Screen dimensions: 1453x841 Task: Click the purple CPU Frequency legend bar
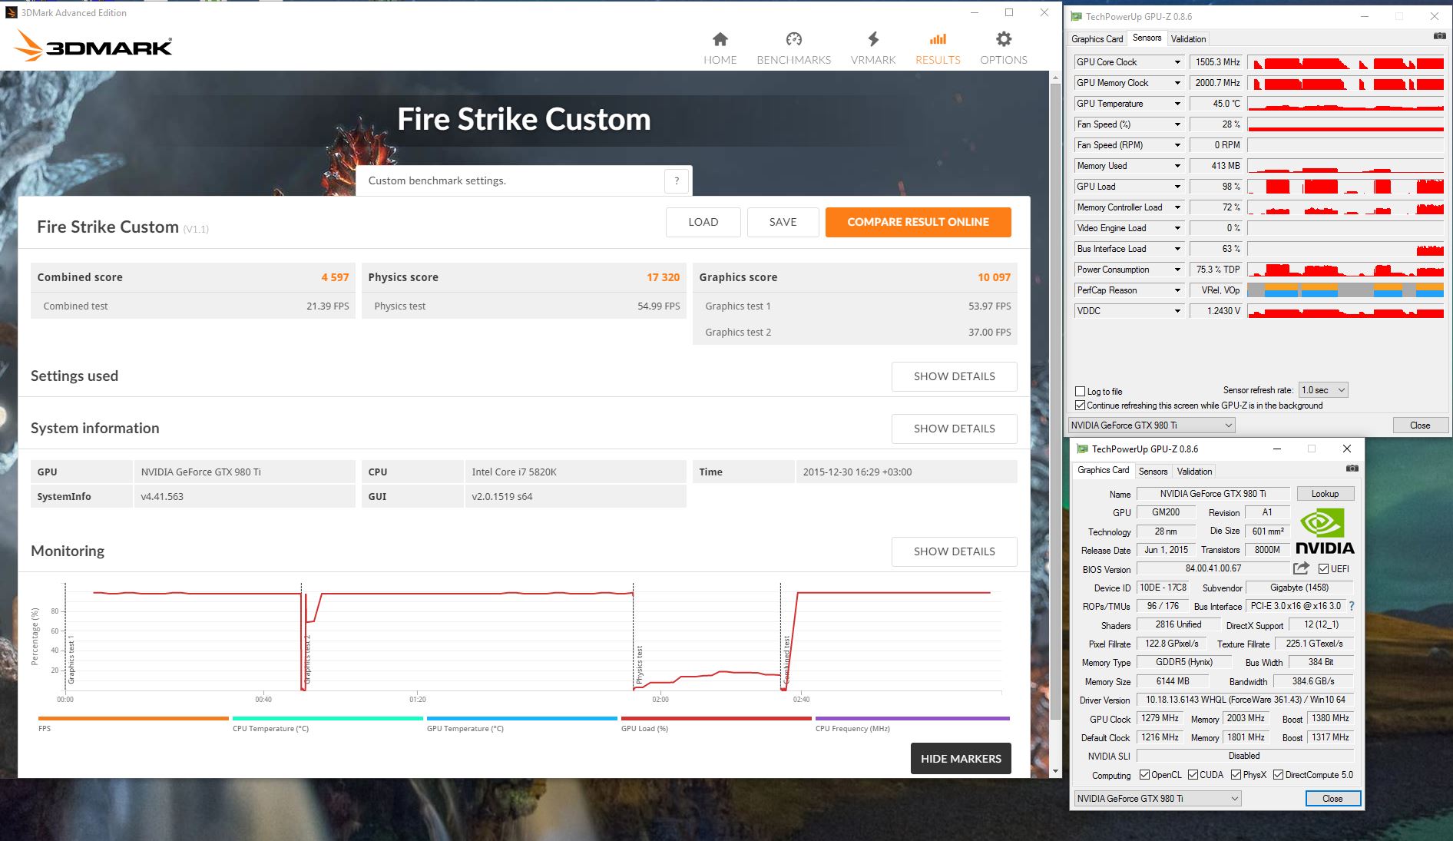click(912, 719)
